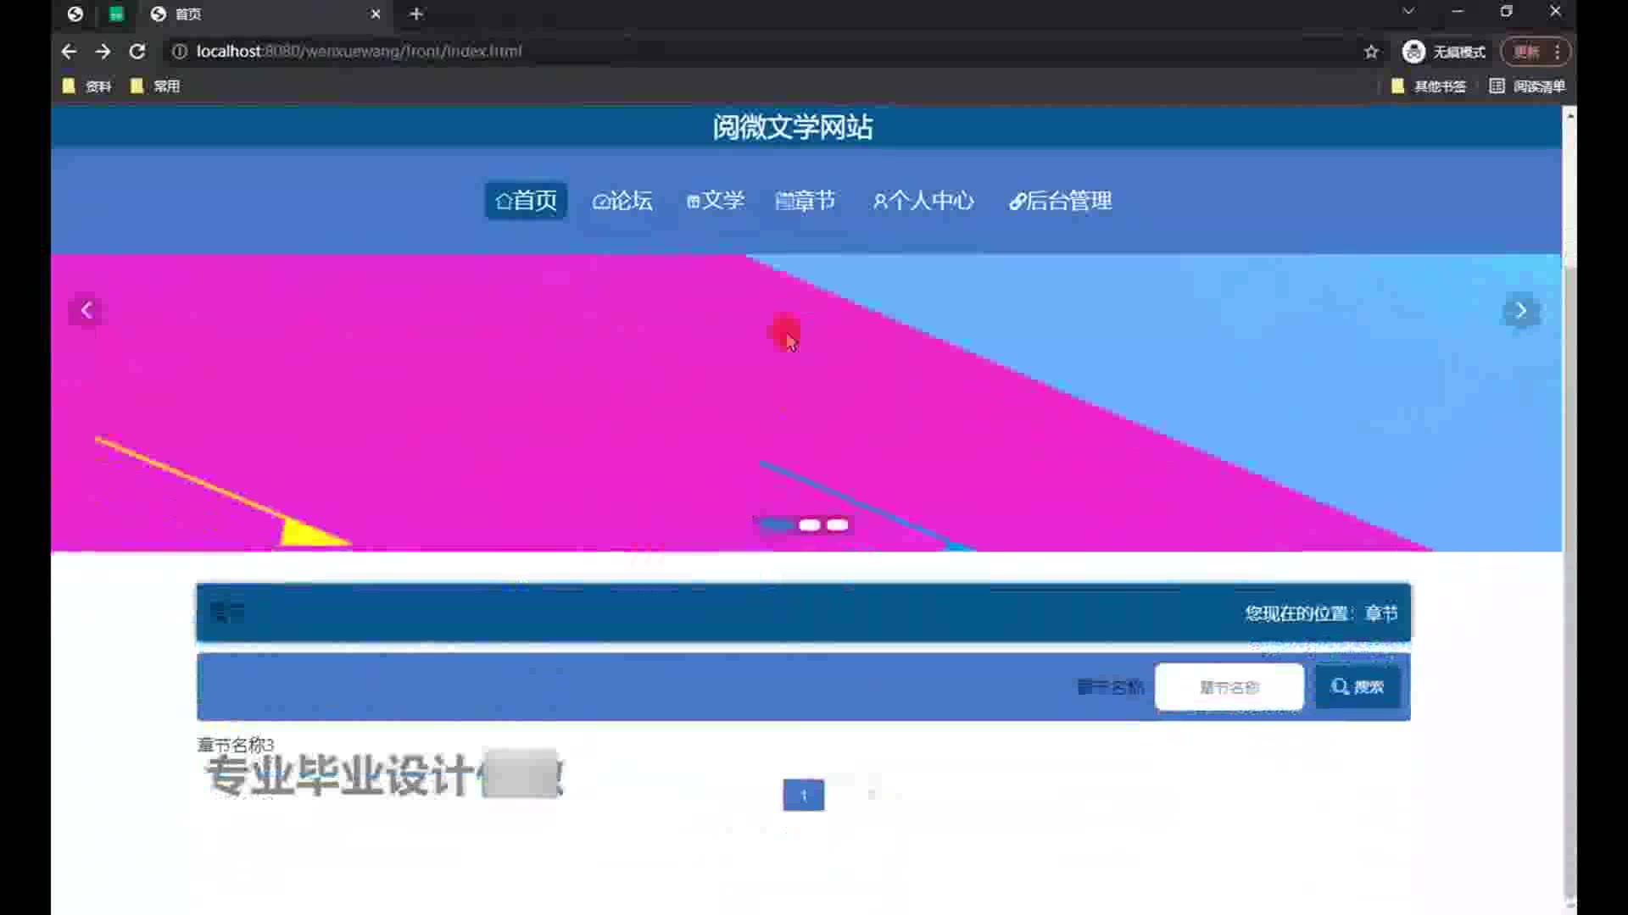Viewport: 1628px width, 915px height.
Task: Open the browser three-dot menu
Action: point(1558,52)
